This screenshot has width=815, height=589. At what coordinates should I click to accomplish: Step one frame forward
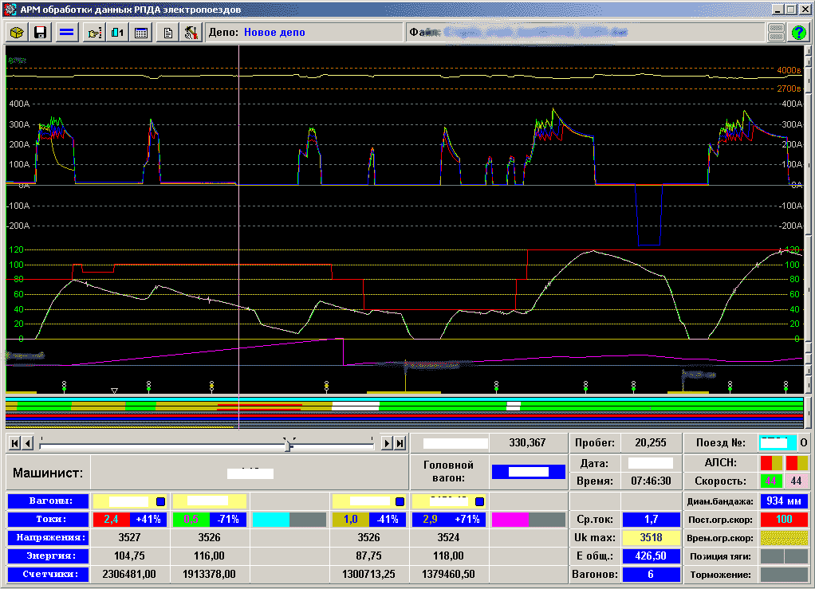pos(387,443)
